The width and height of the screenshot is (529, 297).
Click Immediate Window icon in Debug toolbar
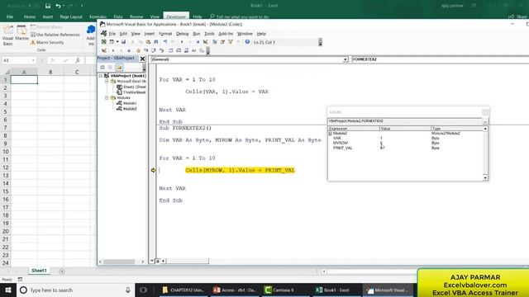179,50
